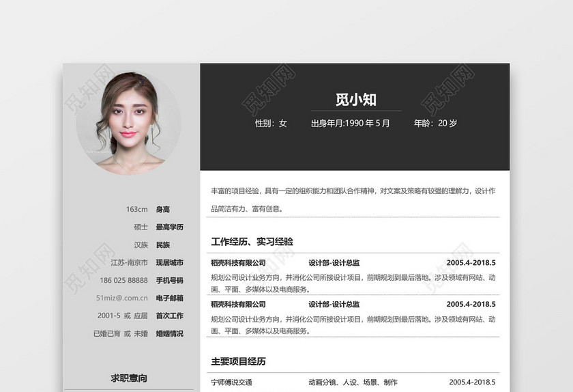
Task: Select the 电子邮箱 label
Action: click(170, 298)
